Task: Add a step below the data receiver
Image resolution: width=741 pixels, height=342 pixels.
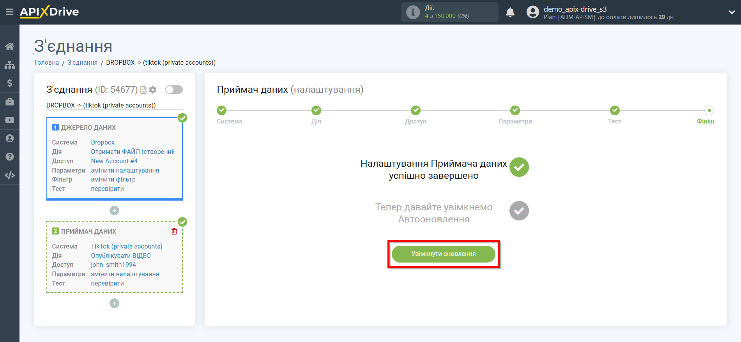Action: pos(114,303)
